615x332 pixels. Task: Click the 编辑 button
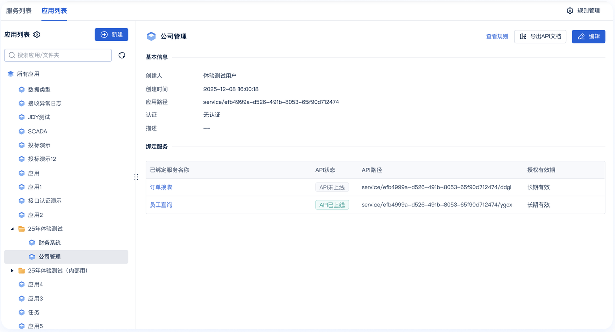[x=589, y=36]
